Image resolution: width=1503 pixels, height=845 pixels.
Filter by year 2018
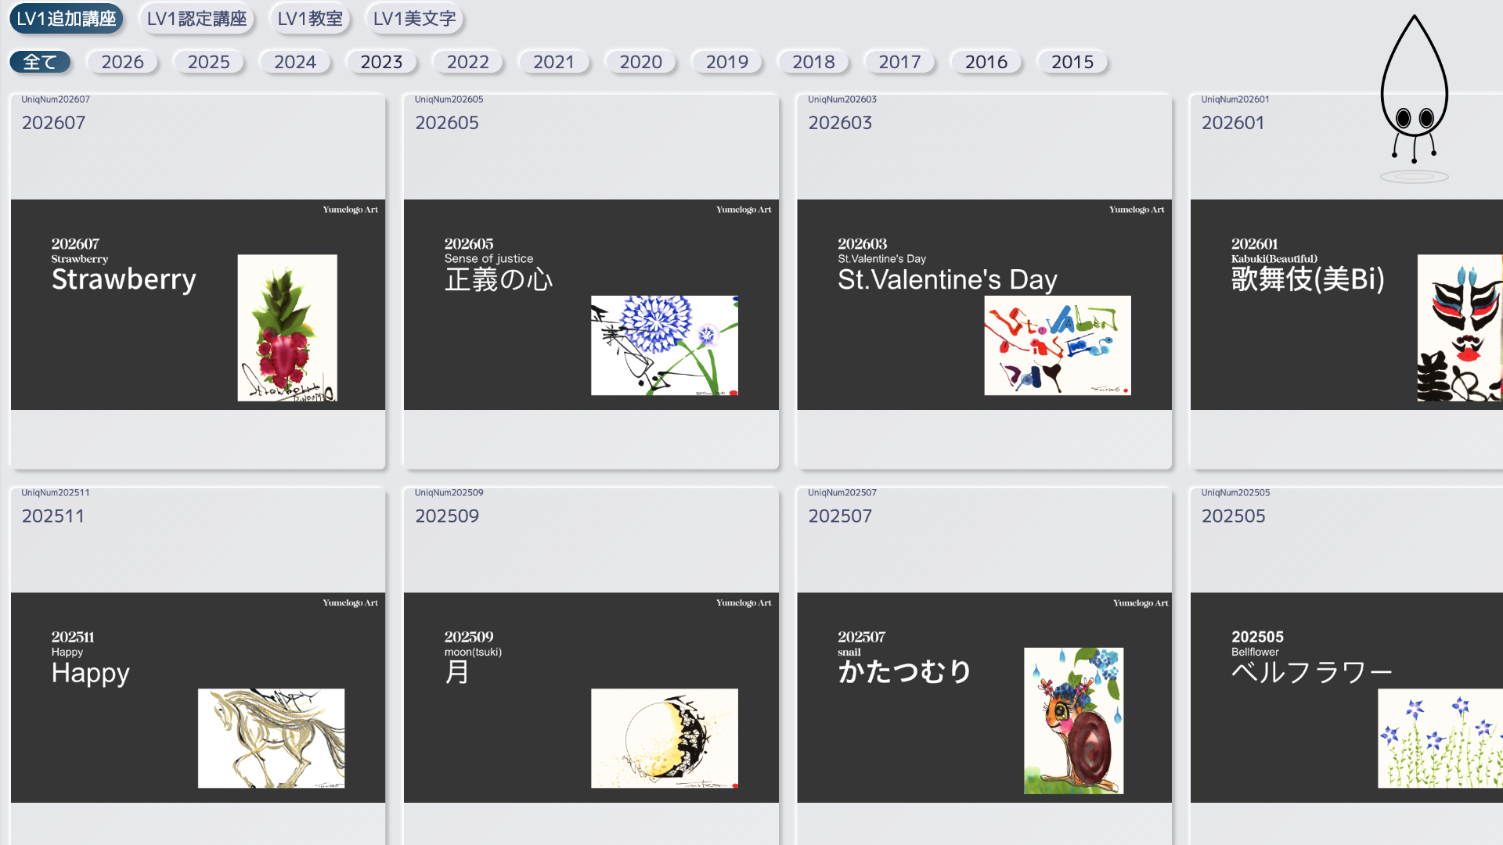click(x=813, y=62)
